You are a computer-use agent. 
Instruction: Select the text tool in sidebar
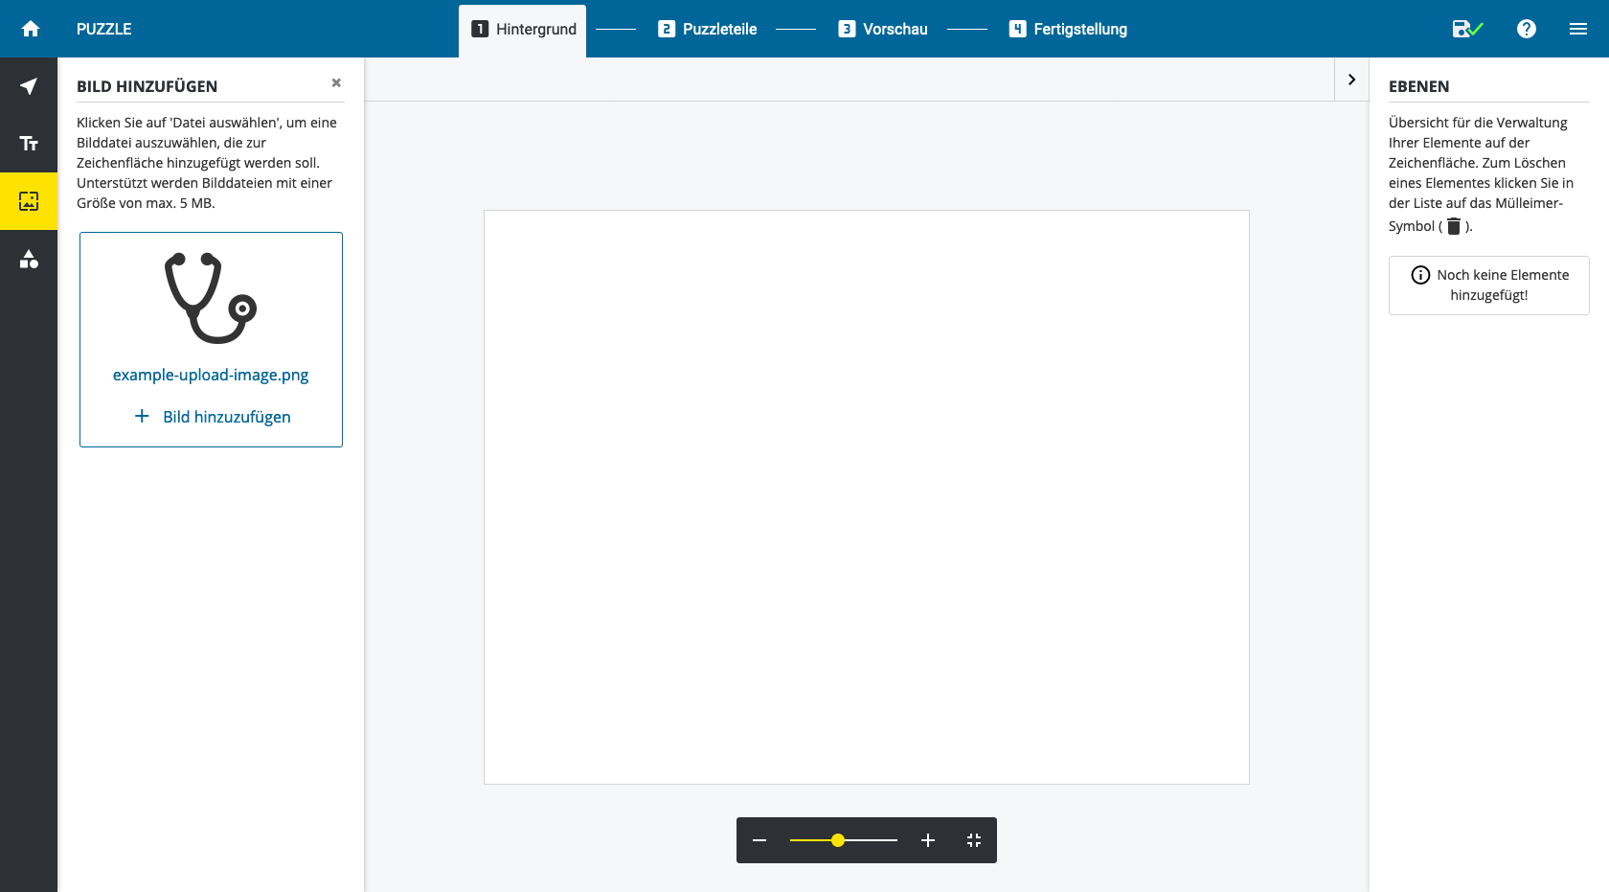[x=29, y=144]
